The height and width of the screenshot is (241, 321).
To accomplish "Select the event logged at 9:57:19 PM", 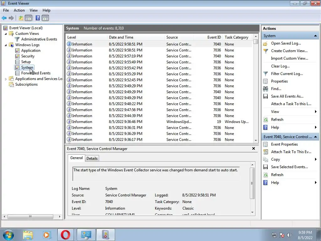I will [x=159, y=56].
